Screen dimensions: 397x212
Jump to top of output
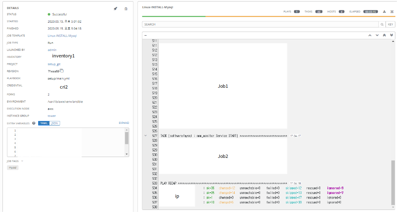pyautogui.click(x=384, y=35)
